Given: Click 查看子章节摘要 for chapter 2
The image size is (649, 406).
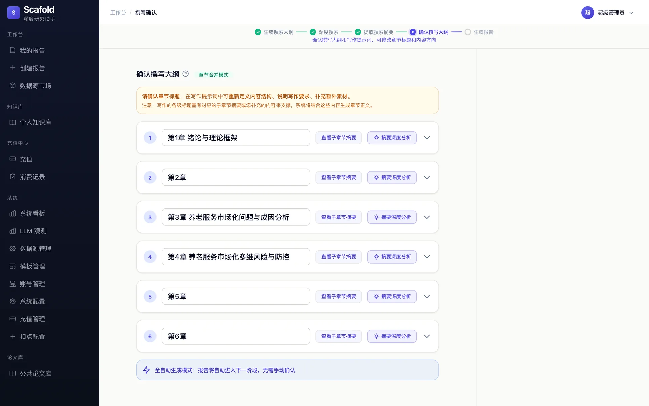Looking at the screenshot, I should [x=339, y=177].
